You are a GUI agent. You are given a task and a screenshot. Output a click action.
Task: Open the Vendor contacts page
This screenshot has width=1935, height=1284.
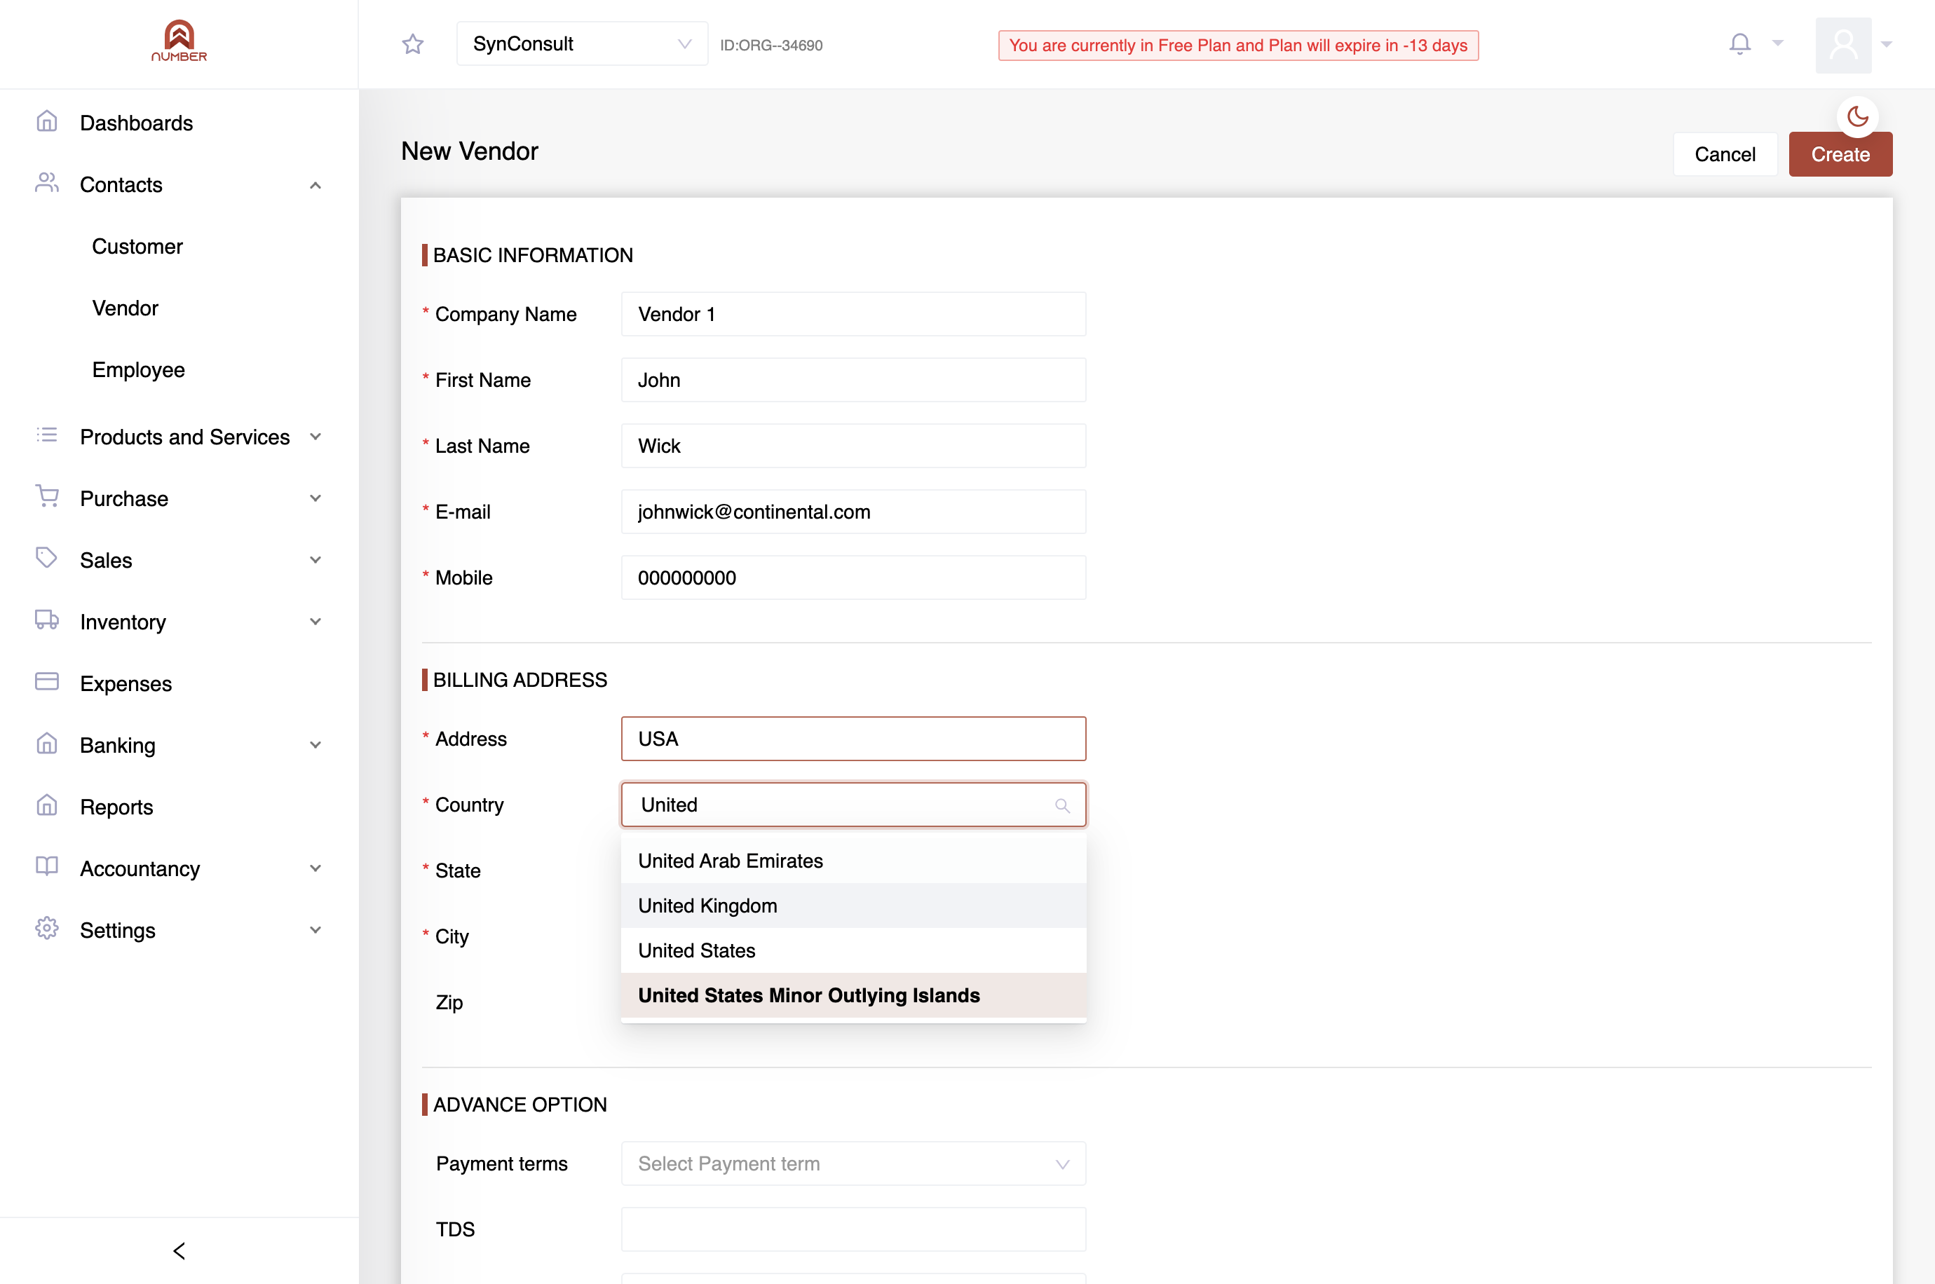(x=125, y=308)
